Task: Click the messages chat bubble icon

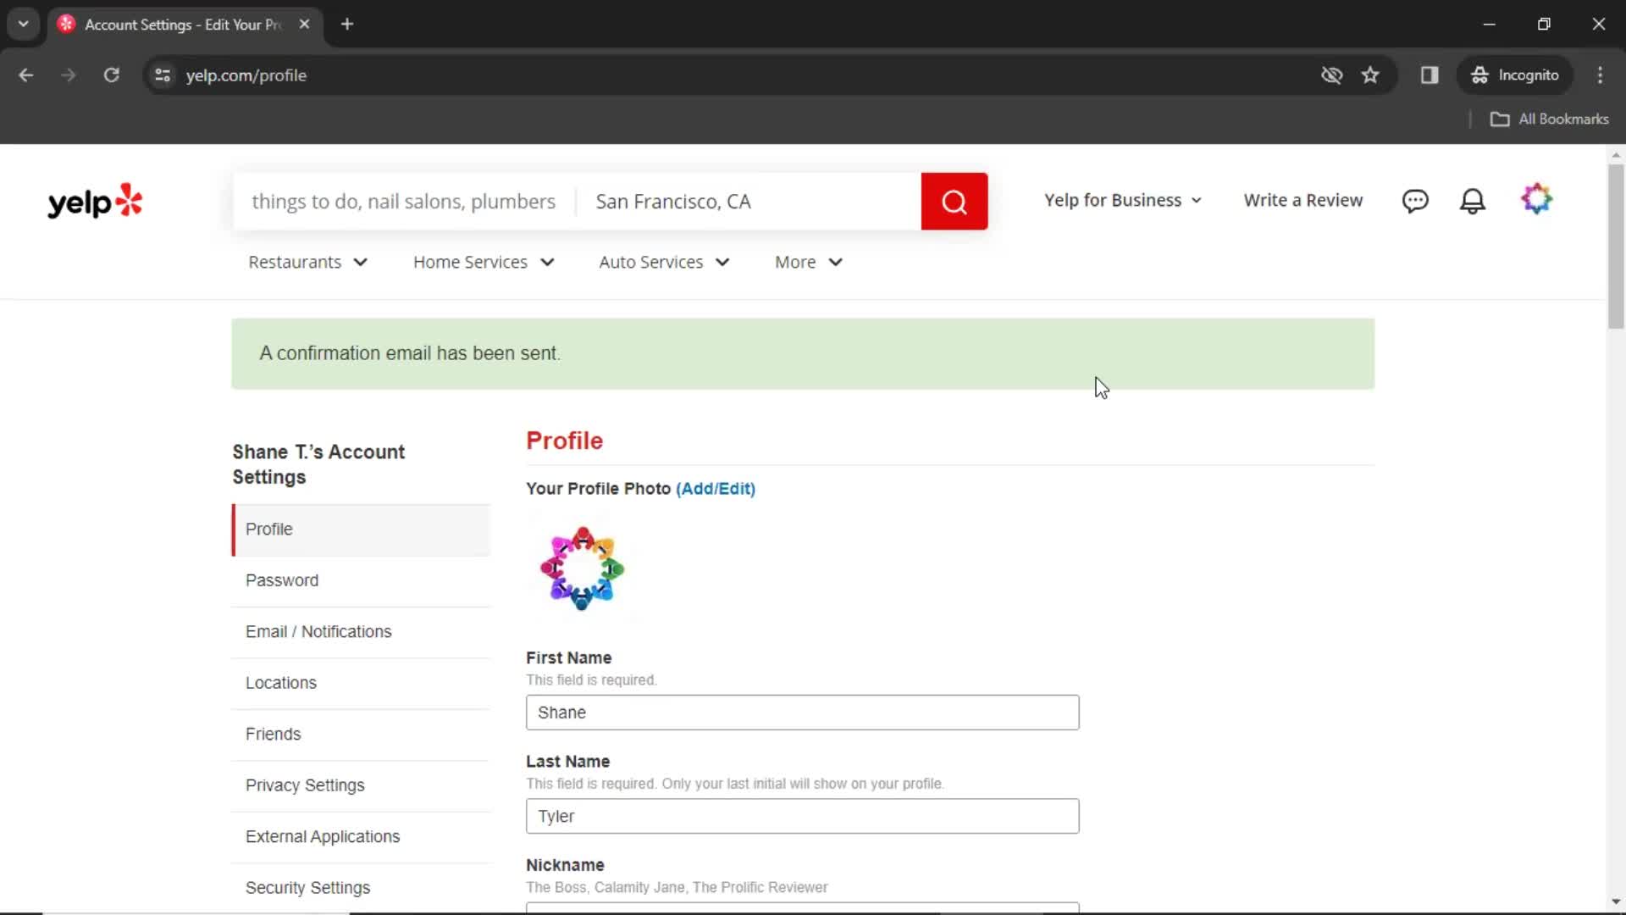Action: [1415, 200]
